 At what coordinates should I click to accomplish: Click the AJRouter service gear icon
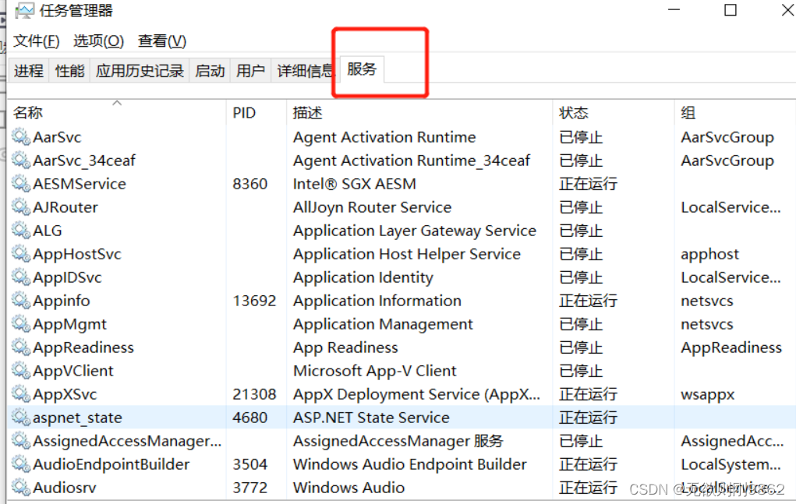pyautogui.click(x=21, y=207)
